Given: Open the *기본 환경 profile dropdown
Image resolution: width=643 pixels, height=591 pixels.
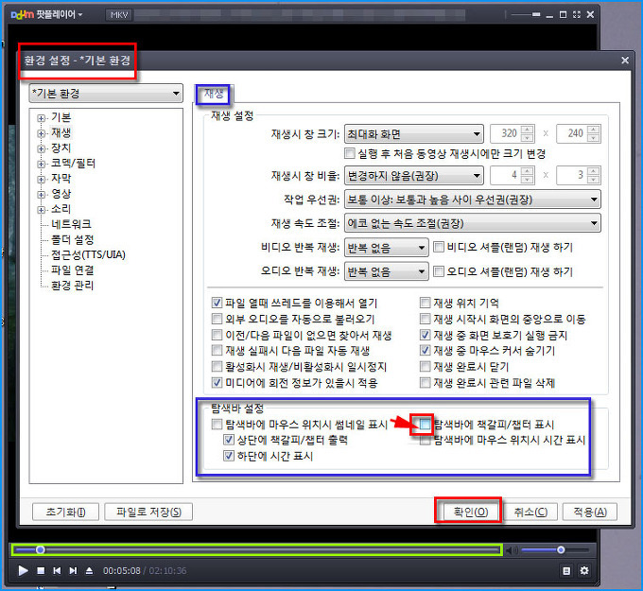Looking at the screenshot, I should (x=106, y=94).
